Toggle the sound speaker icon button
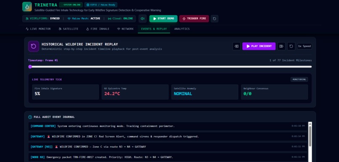The image size is (339, 162). point(143,19)
